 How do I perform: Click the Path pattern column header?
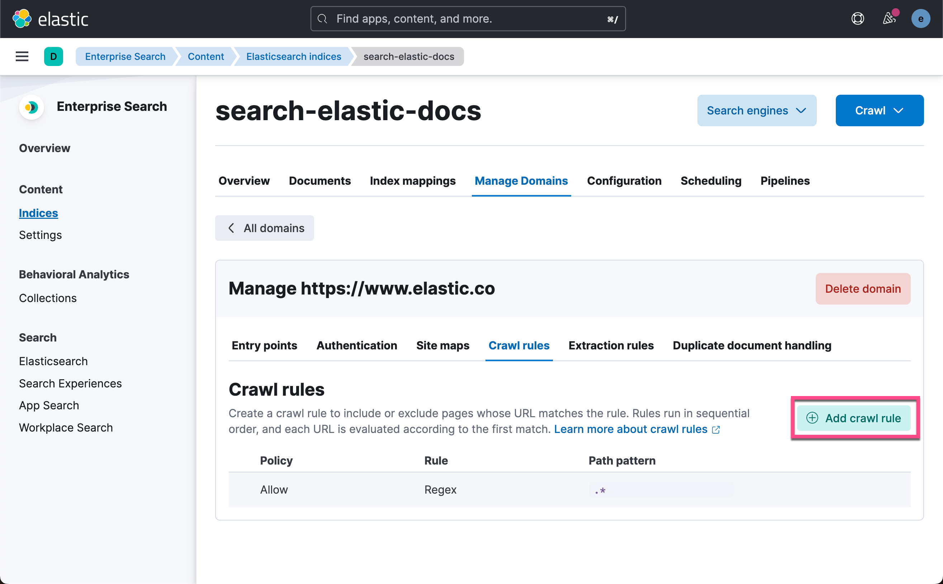click(621, 460)
